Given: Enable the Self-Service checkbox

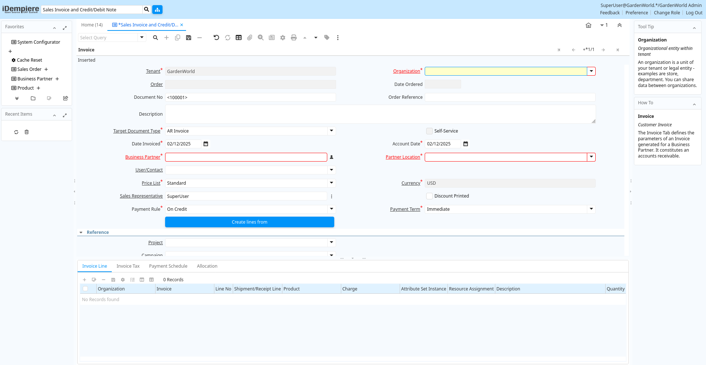Looking at the screenshot, I should [429, 131].
